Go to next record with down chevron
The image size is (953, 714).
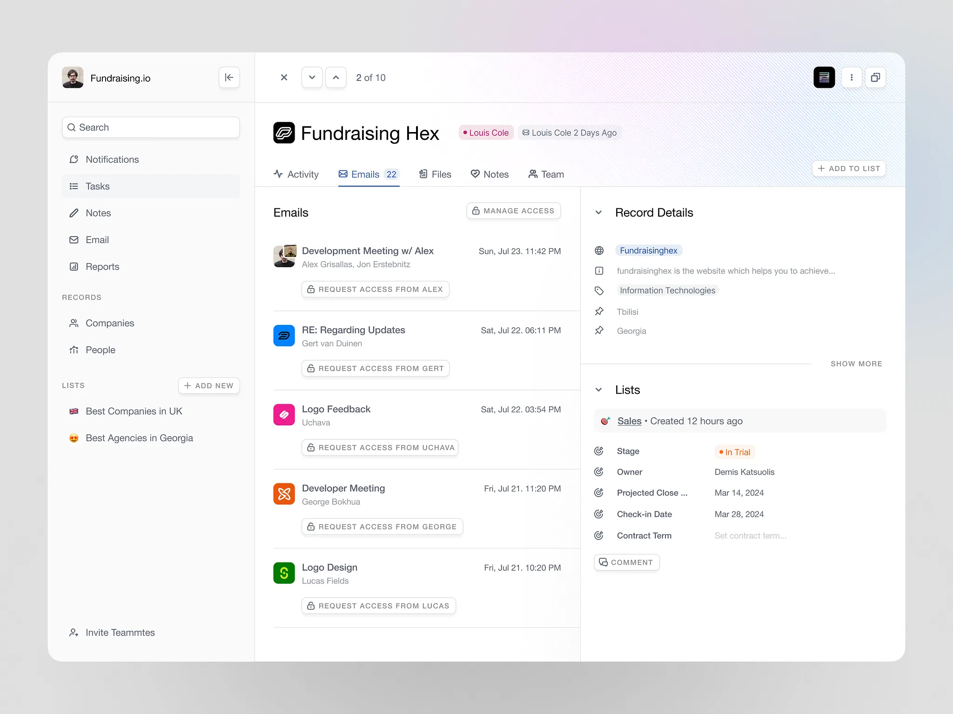pos(312,77)
